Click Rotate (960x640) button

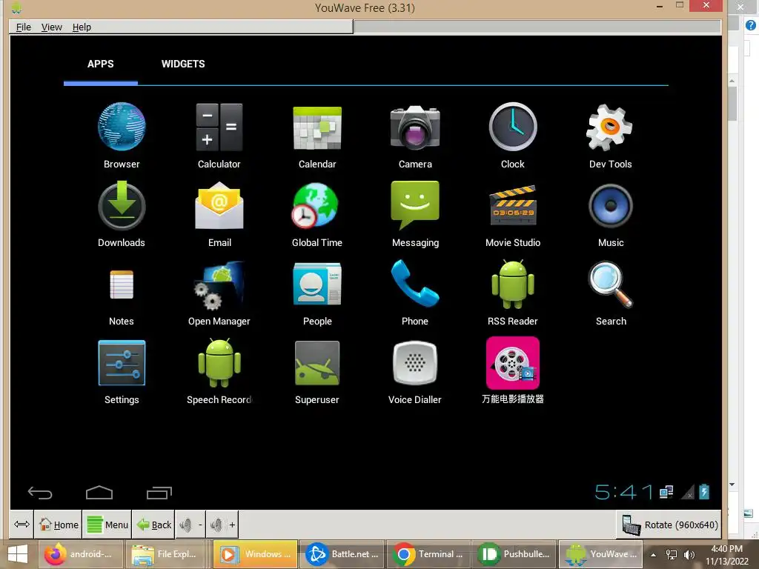click(669, 525)
